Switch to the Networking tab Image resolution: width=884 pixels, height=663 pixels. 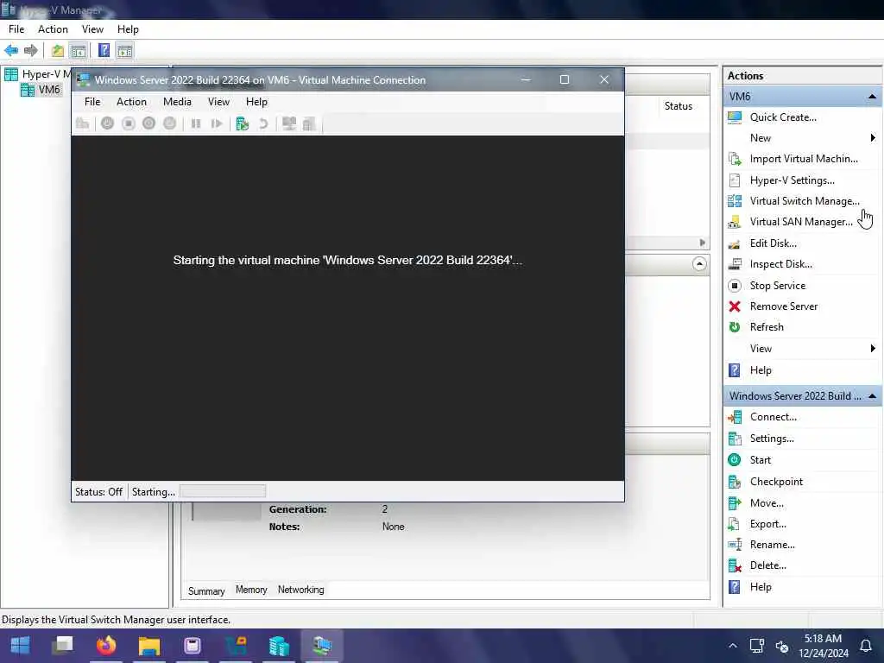[x=300, y=590]
